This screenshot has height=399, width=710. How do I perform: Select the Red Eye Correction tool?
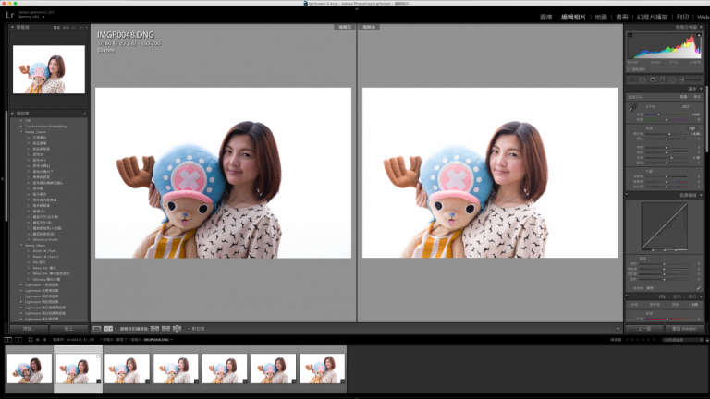coord(654,79)
